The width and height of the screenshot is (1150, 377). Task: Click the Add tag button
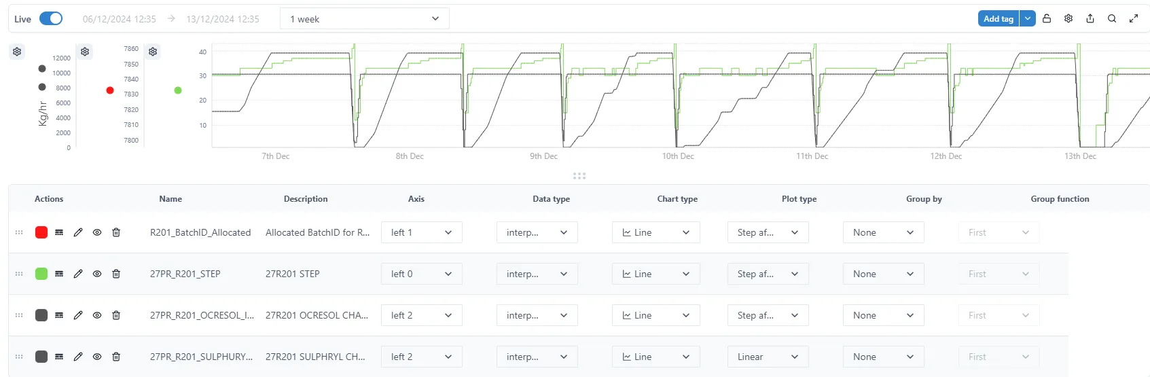pos(998,19)
